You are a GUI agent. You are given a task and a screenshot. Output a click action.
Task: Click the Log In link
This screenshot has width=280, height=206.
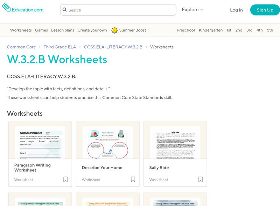236,10
